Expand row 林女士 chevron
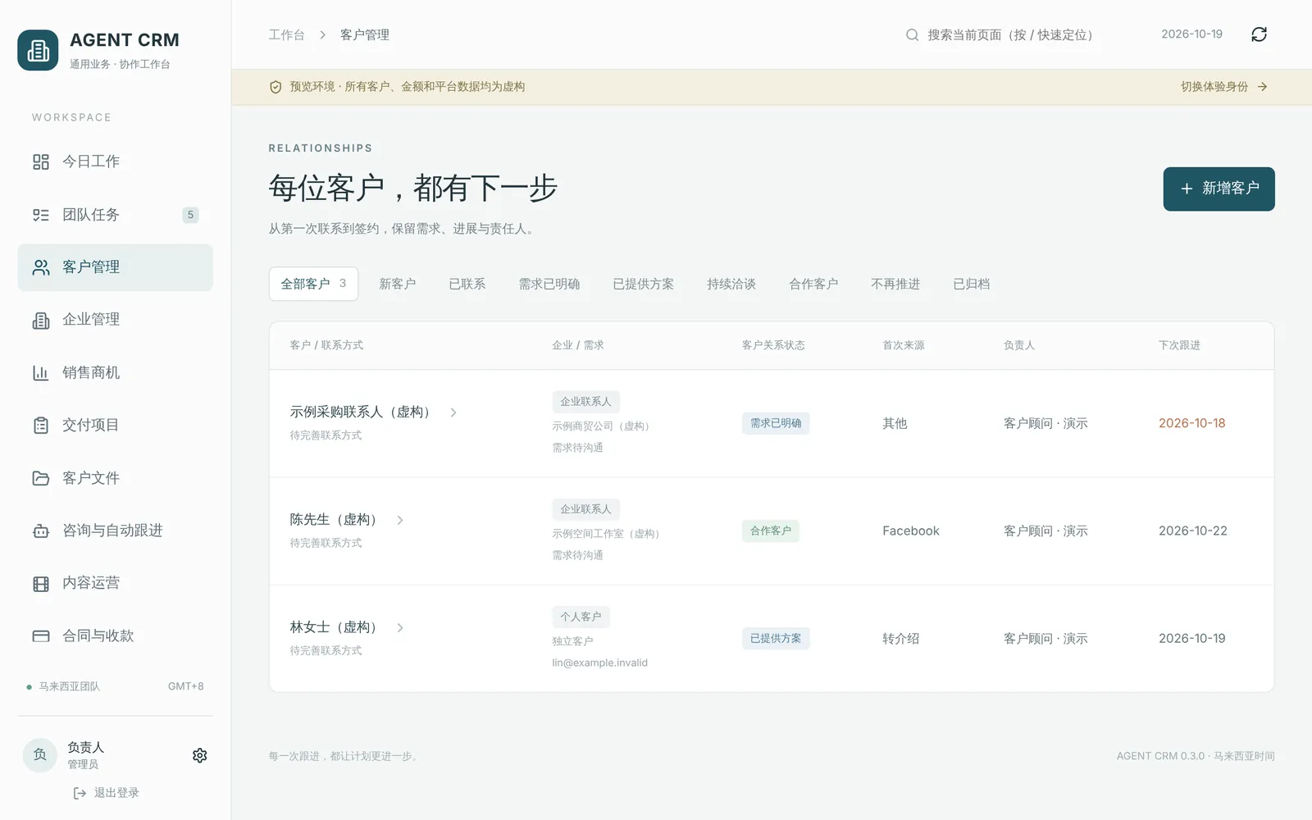This screenshot has width=1312, height=820. (400, 627)
